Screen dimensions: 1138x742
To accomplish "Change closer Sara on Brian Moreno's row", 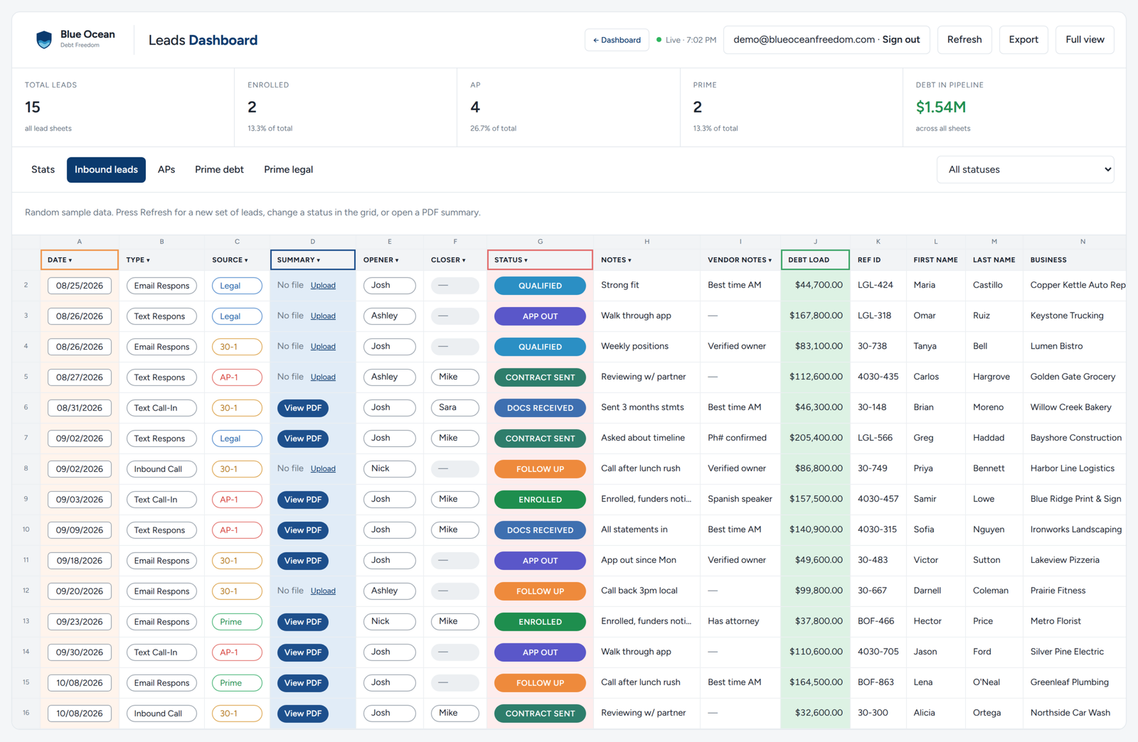I will [454, 408].
